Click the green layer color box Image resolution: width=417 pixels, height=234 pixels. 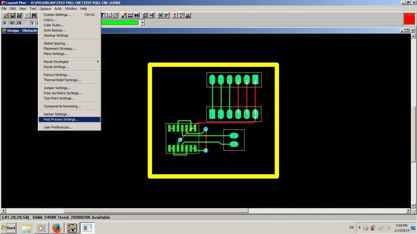(120, 23)
